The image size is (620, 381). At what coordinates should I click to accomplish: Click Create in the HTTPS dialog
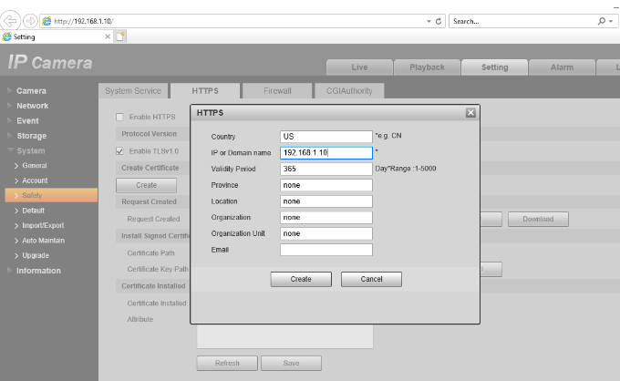(x=301, y=279)
